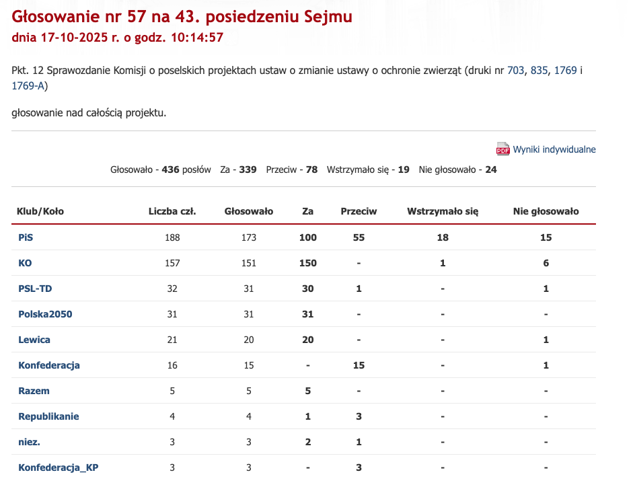Open the Lewica club link

(34, 340)
